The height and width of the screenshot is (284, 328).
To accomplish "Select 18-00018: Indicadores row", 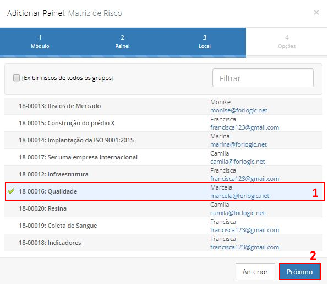I will click(163, 243).
